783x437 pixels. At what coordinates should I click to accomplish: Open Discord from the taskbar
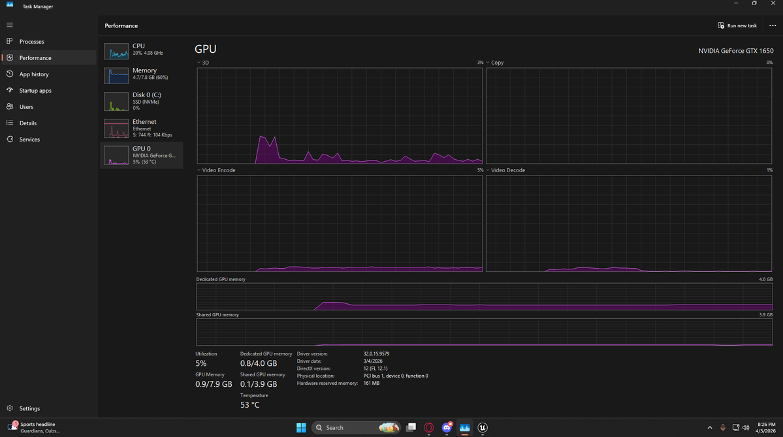tap(447, 427)
